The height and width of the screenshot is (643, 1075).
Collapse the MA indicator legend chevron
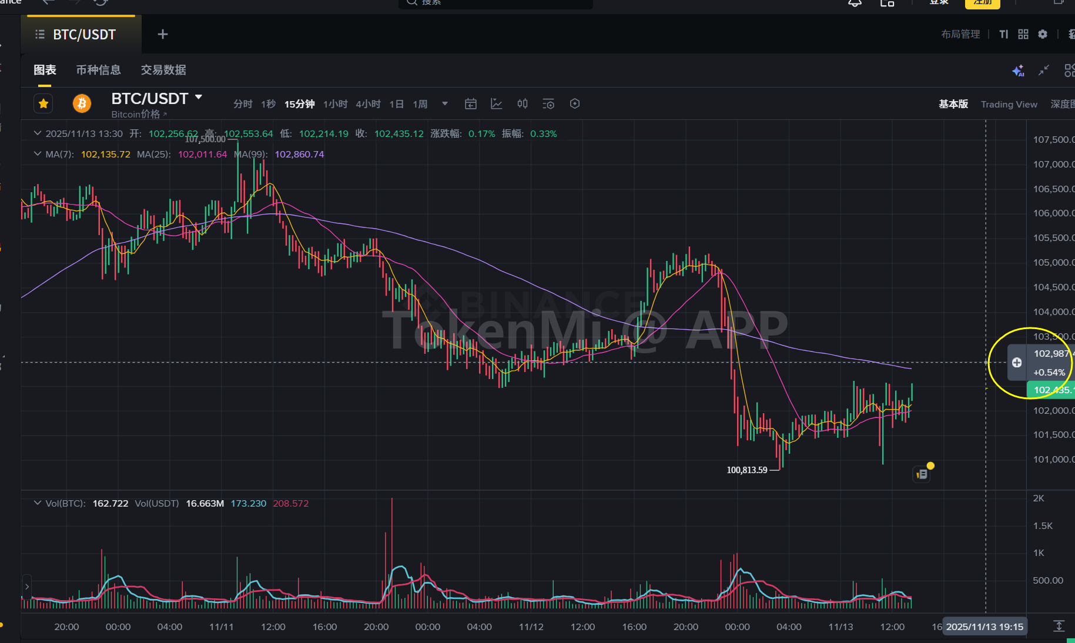click(38, 154)
